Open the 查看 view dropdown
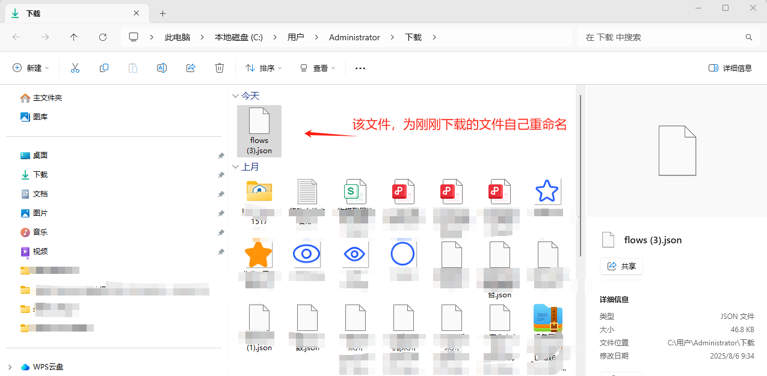 (x=317, y=68)
